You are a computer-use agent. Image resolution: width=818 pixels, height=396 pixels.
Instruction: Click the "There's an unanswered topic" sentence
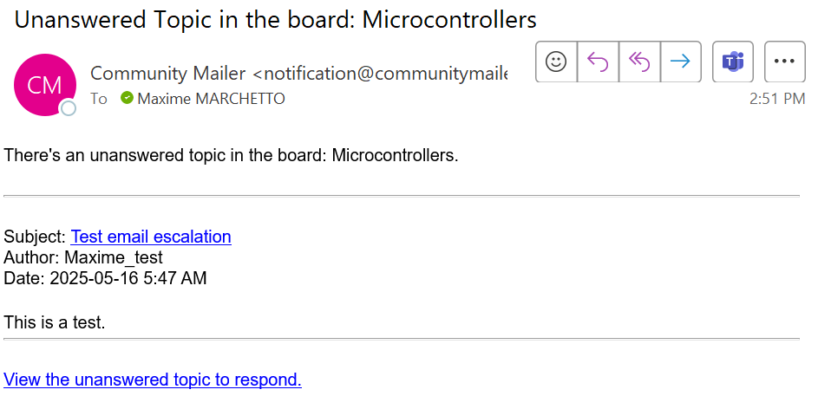(x=231, y=157)
